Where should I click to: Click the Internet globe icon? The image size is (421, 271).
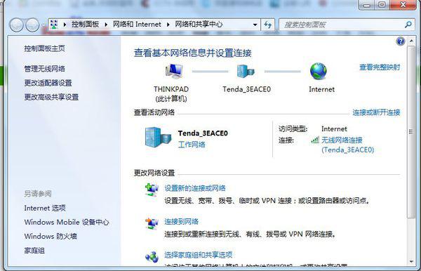(x=319, y=71)
